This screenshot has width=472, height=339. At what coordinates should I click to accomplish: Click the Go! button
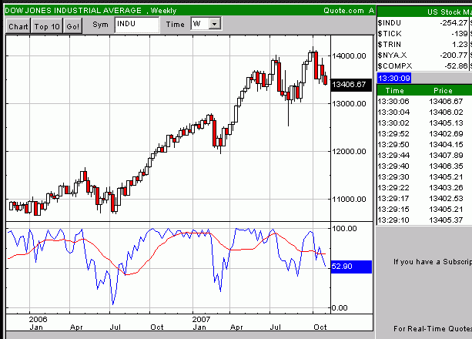73,26
